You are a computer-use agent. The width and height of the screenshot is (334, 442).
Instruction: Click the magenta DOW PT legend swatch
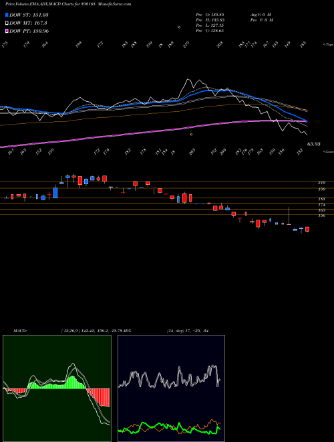click(7, 31)
